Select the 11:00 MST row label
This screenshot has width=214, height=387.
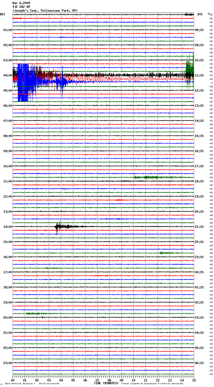coord(8,181)
